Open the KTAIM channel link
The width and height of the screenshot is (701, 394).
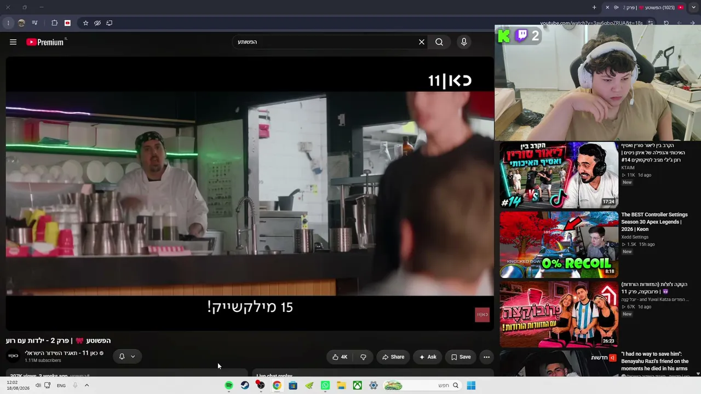(628, 167)
